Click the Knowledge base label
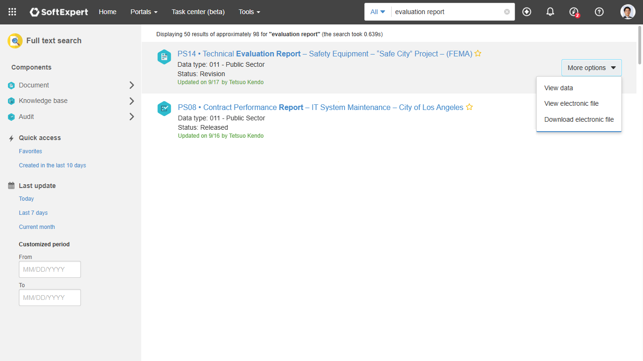This screenshot has height=361, width=643. point(43,101)
